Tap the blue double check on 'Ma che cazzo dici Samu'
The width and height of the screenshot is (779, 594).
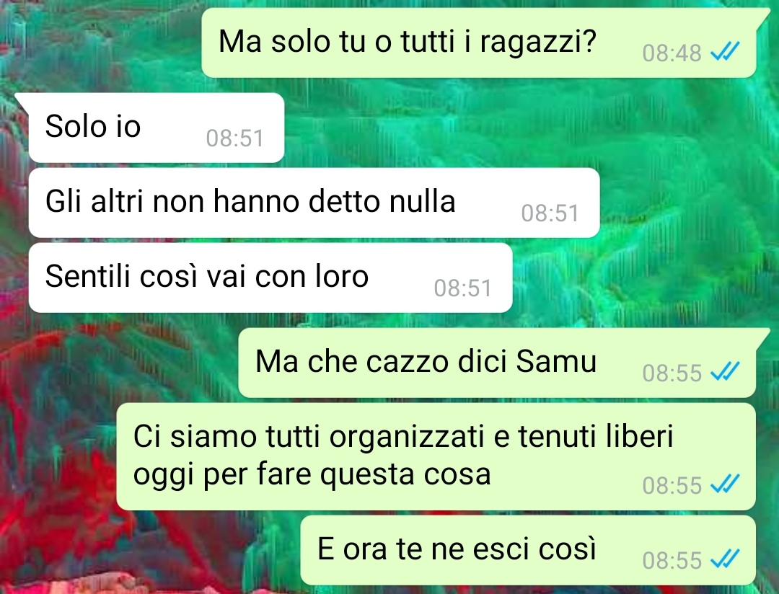[725, 371]
